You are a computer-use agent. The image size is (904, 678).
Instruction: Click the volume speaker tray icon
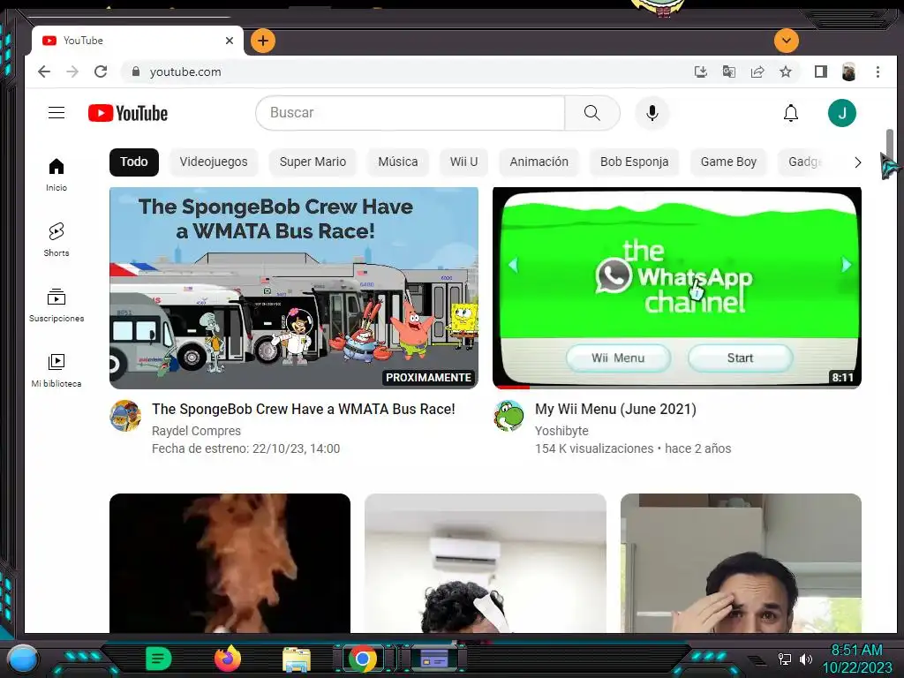coord(805,659)
